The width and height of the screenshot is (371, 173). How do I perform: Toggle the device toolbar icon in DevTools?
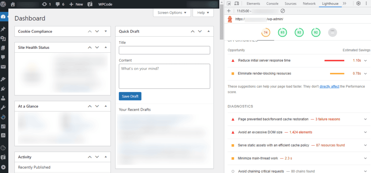238,4
